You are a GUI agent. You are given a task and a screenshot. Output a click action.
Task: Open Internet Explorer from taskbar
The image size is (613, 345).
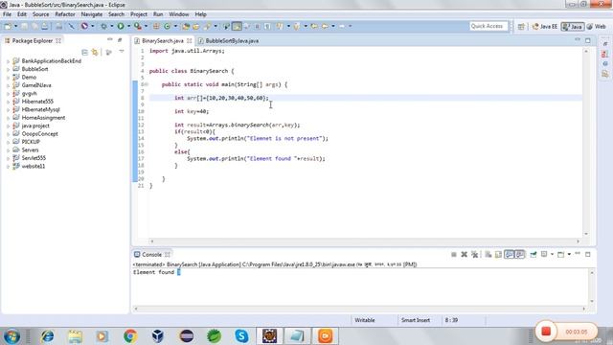pyautogui.click(x=47, y=336)
